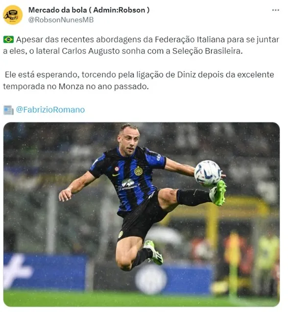Click the sponsor logo on jersey chest

coord(127,184)
